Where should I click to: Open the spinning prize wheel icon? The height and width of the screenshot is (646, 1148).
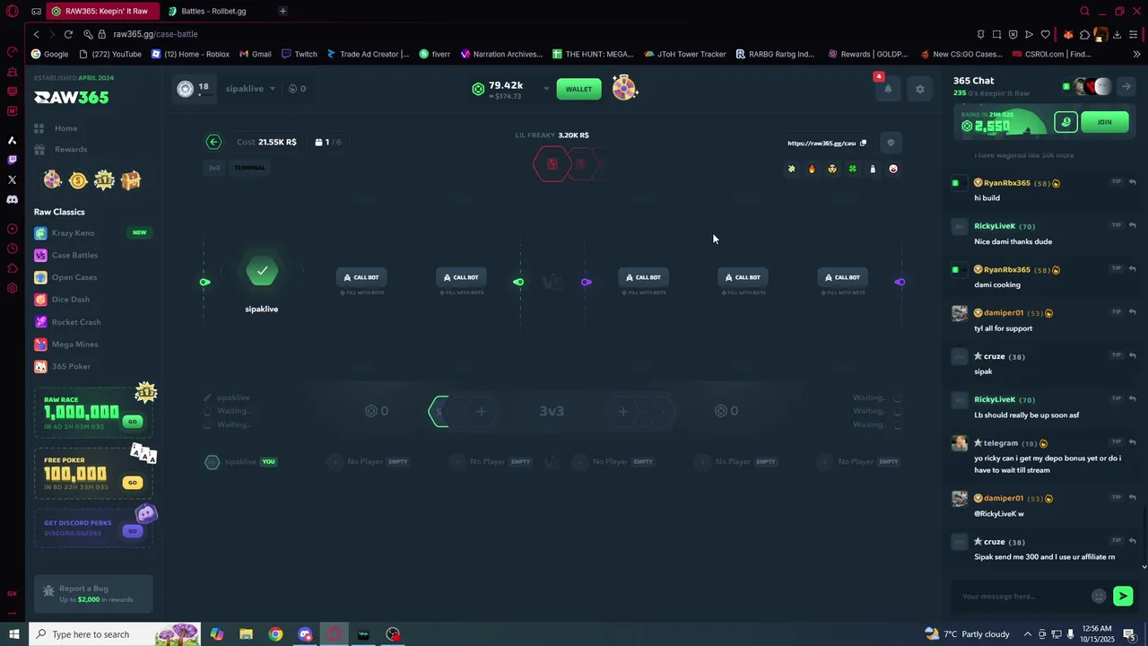tap(624, 88)
